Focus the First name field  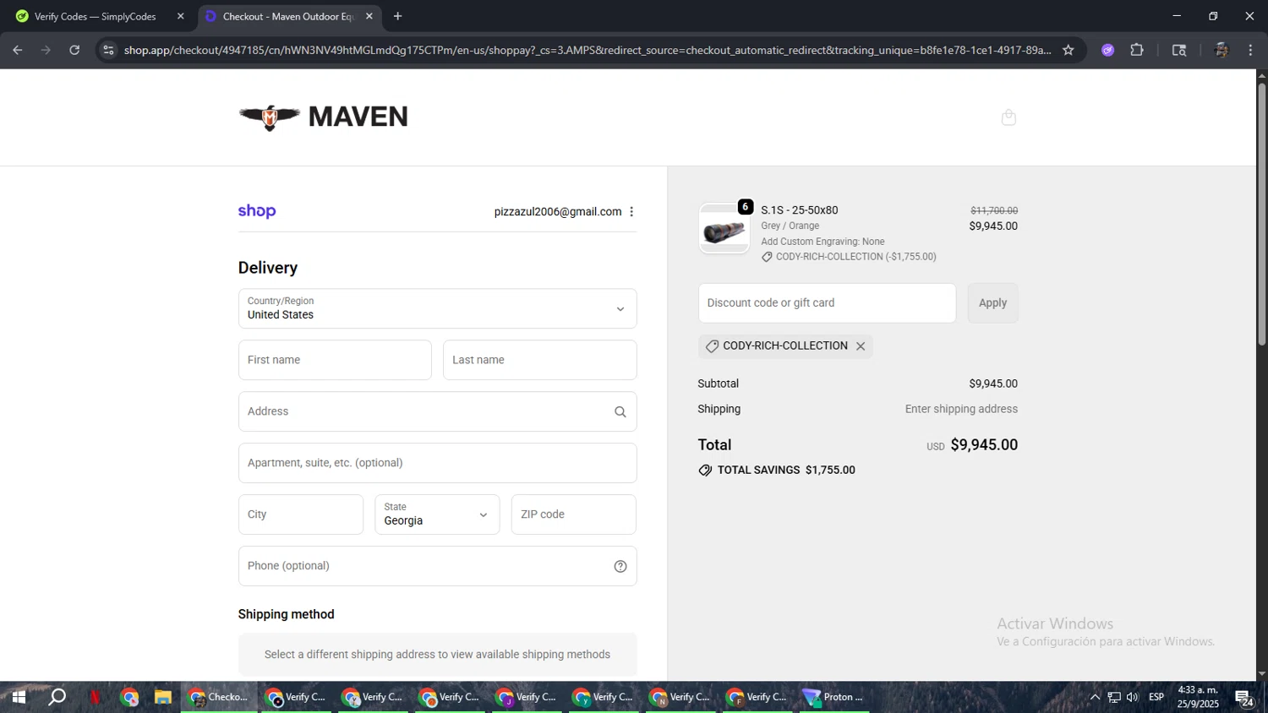pos(335,360)
